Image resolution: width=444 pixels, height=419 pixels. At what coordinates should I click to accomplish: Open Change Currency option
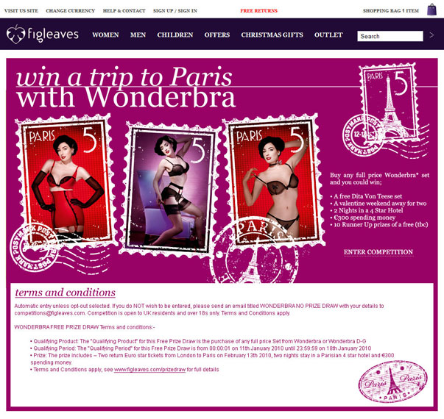[70, 11]
